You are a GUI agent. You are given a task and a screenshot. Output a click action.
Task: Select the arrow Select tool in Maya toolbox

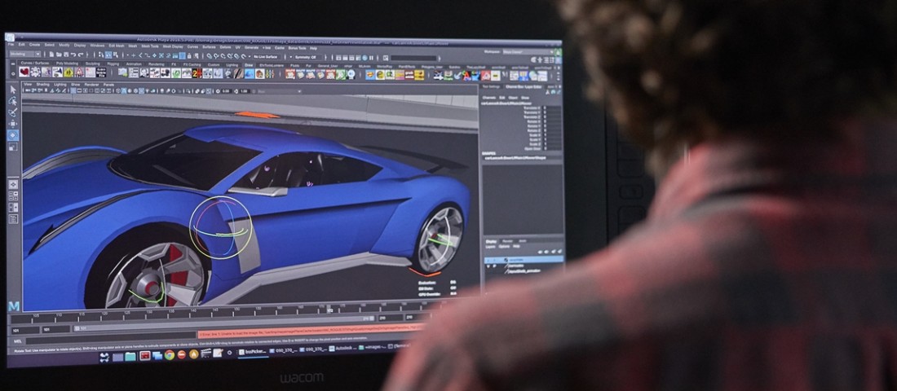coord(12,90)
